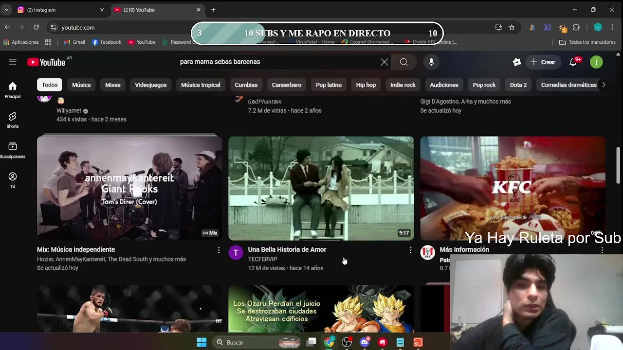Open Chrome extensions puzzle icon
The image size is (623, 350).
tap(576, 27)
